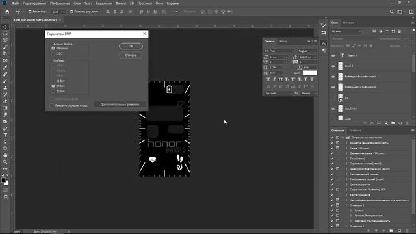The width and height of the screenshot is (416, 234).
Task: Select the Hand tool
Action: pyautogui.click(x=5, y=155)
